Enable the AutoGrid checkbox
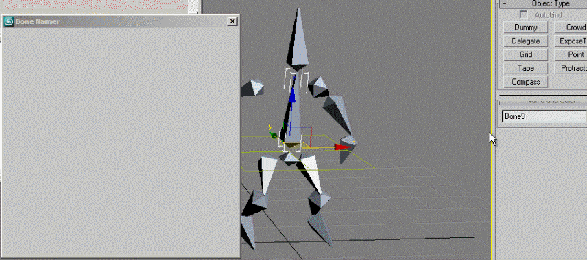This screenshot has height=260, width=587. [x=523, y=15]
